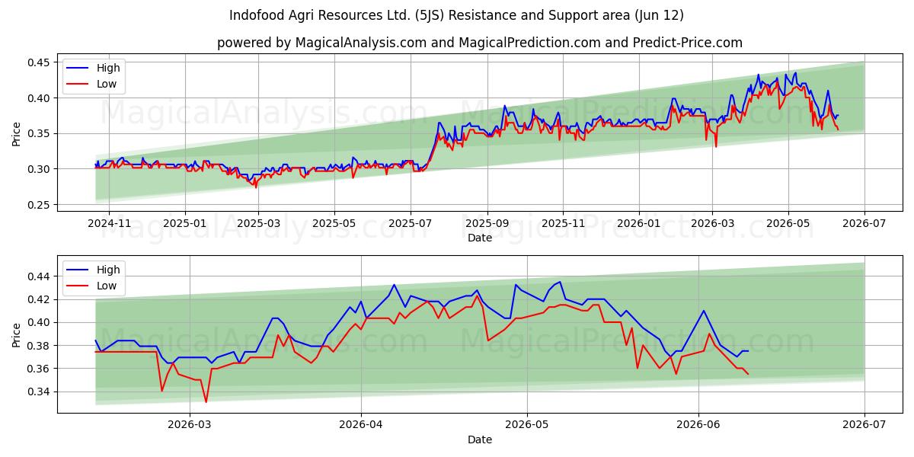Click the '0.35' price tick on the top chart

tap(40, 133)
